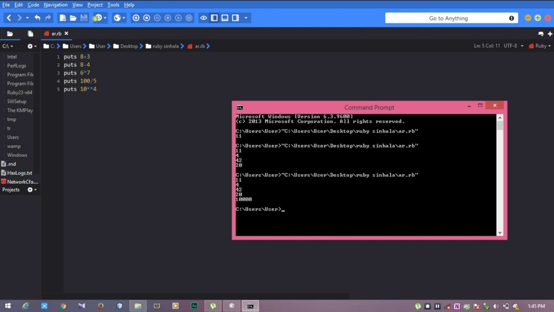
Task: Open the Code menu
Action: pyautogui.click(x=33, y=5)
